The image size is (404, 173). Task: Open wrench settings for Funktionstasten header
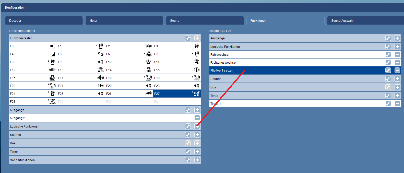[x=188, y=38]
